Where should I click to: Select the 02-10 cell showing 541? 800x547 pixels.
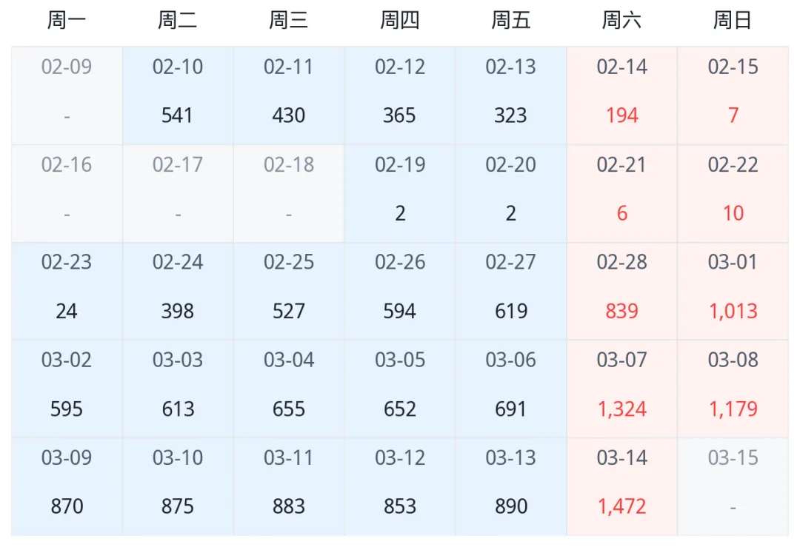(x=178, y=95)
